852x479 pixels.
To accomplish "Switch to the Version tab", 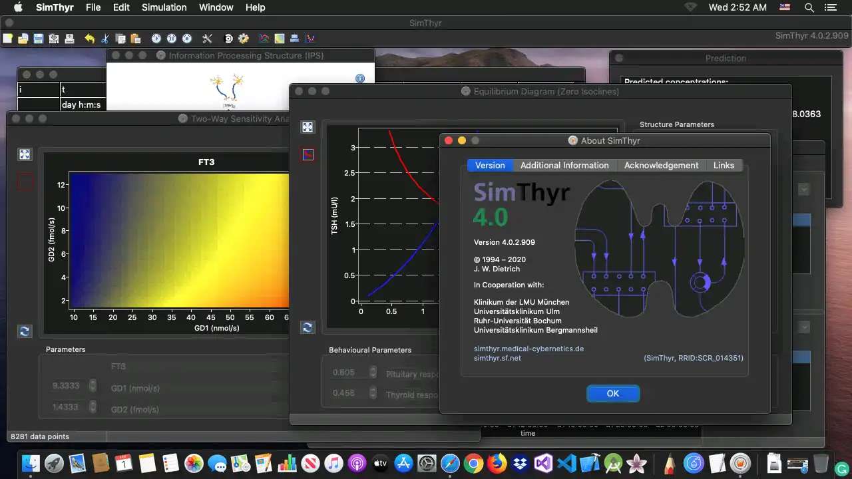I will (x=490, y=165).
